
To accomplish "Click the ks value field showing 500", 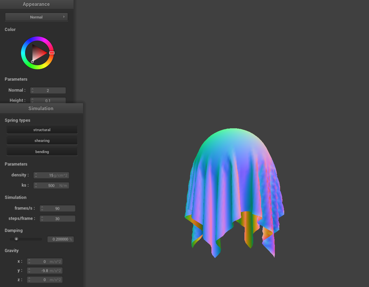I will pyautogui.click(x=52, y=186).
